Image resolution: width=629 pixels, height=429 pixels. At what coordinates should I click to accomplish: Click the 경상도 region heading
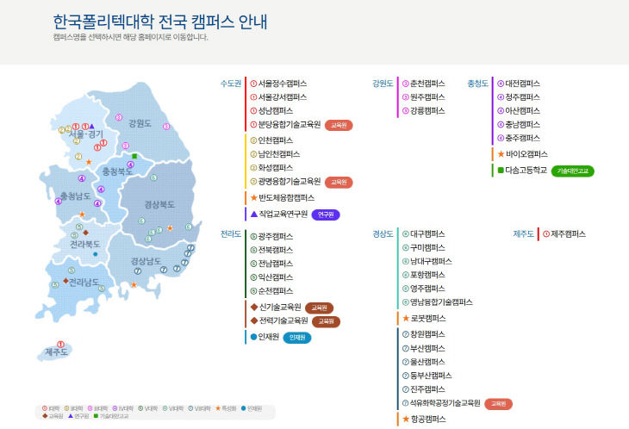(x=383, y=233)
